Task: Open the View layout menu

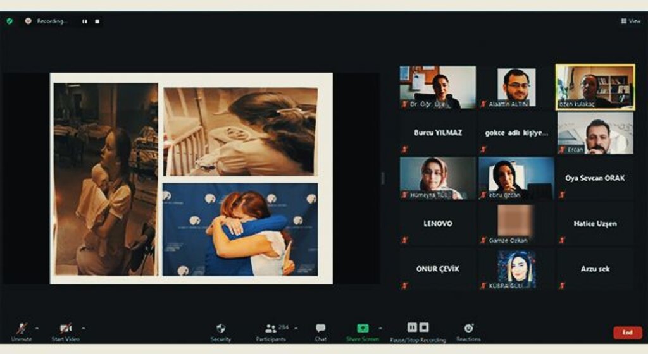Action: pos(631,21)
